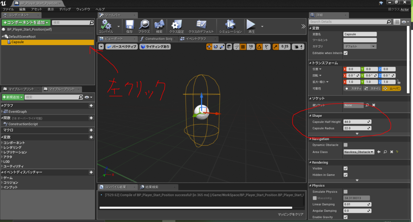
Task: Add new function with plus icon
Action: tap(91, 118)
